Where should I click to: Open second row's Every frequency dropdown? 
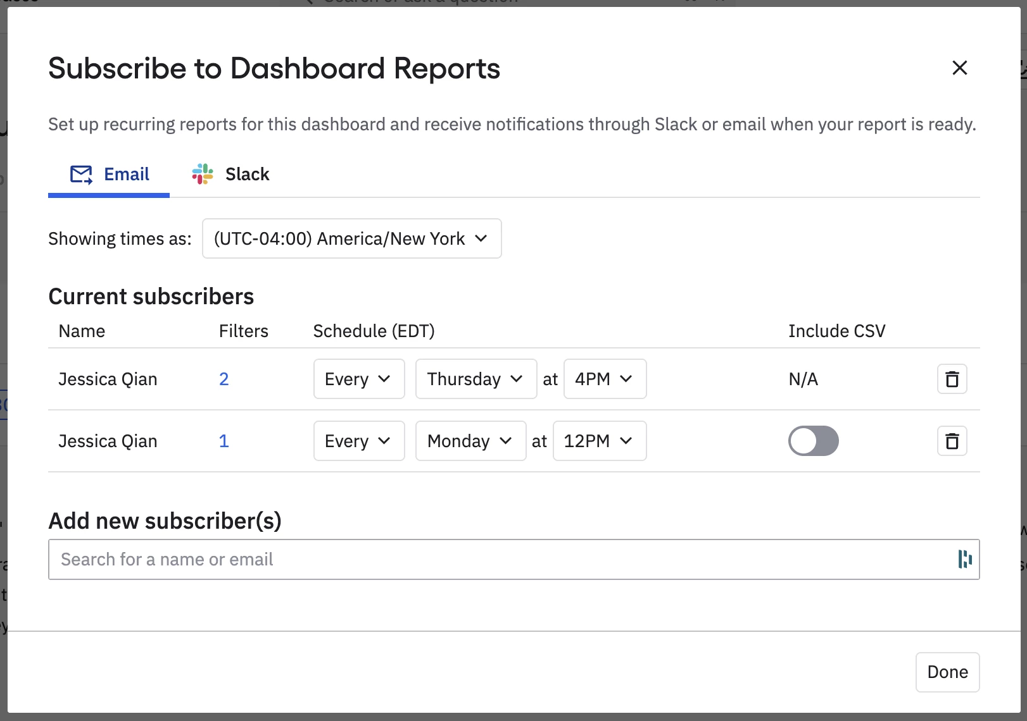(x=359, y=441)
